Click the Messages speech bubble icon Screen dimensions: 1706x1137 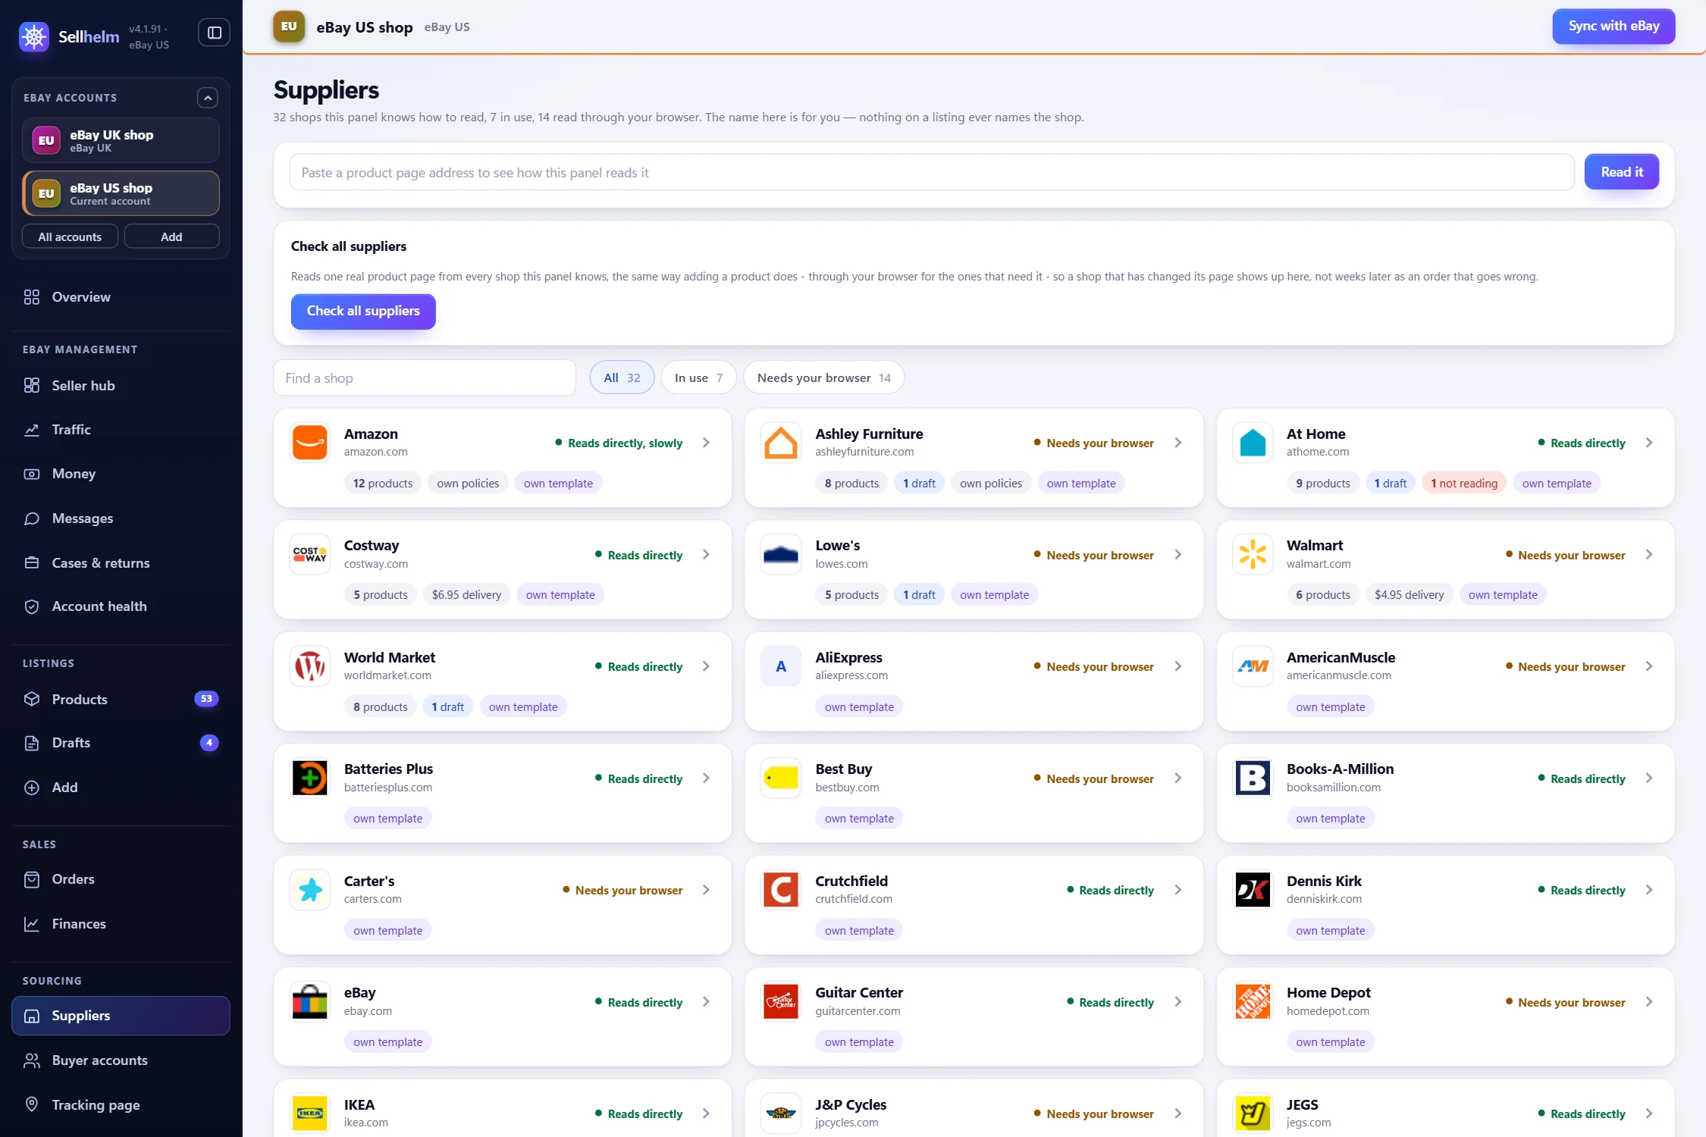point(32,518)
